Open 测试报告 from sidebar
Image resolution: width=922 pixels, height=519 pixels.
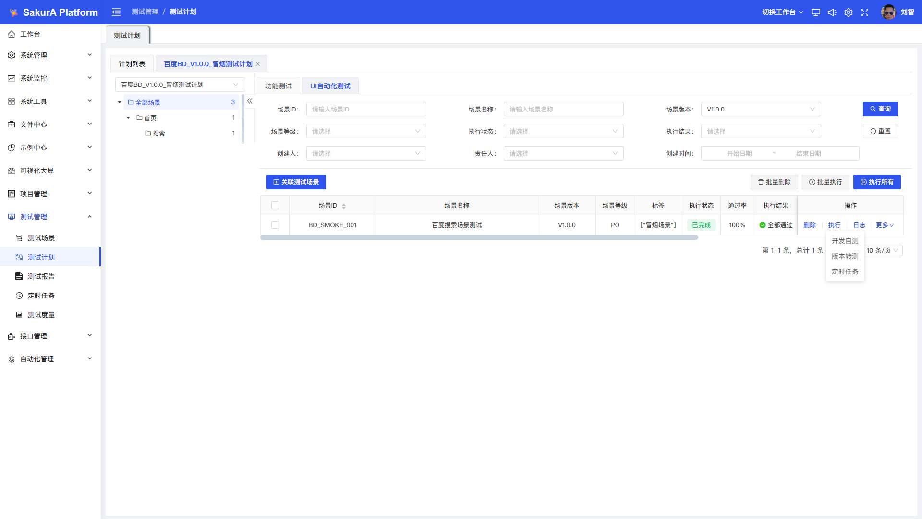(x=41, y=276)
